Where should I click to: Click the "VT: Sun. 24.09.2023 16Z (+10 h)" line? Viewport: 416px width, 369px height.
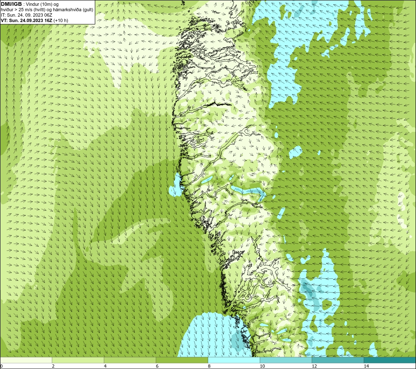(35, 20)
